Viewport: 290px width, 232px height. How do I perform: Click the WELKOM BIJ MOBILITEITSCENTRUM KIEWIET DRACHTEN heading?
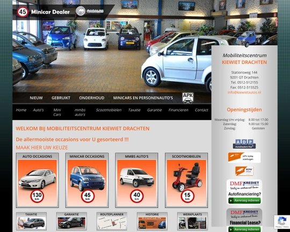(83, 128)
